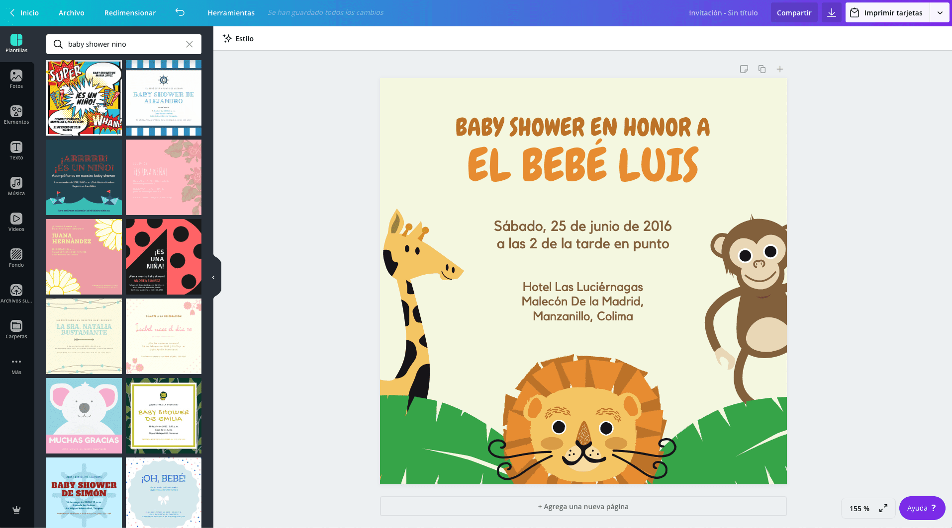
Task: Open the Herramientas menu
Action: coord(231,13)
